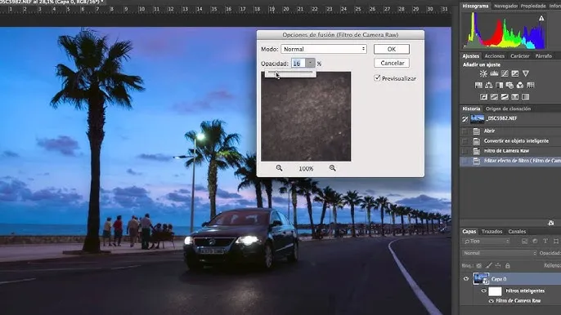Click the histogram cached data warning icon

tap(541, 18)
